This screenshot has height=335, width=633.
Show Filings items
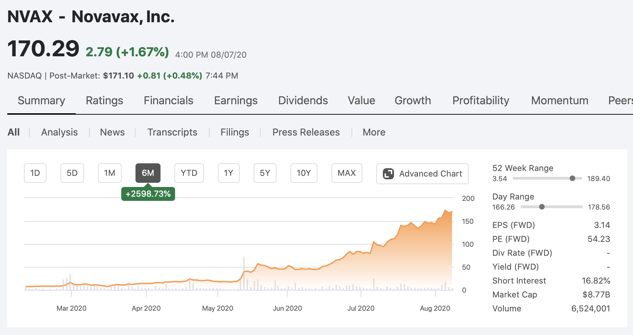pos(235,132)
